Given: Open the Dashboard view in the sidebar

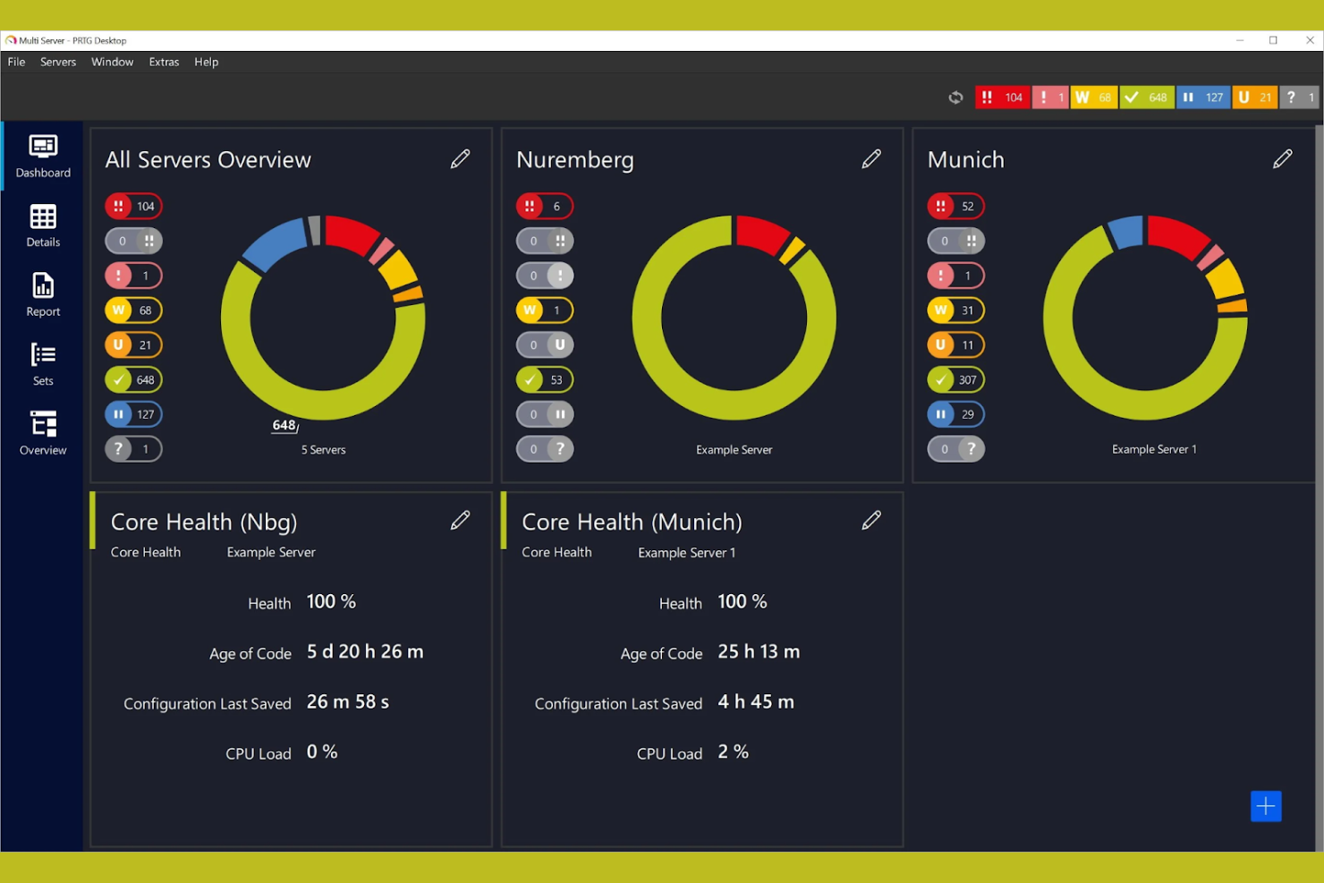Looking at the screenshot, I should click(x=42, y=155).
